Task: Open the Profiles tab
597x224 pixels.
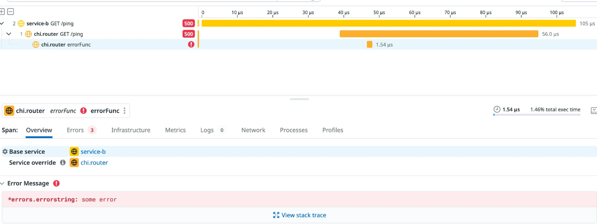Action: 333,130
